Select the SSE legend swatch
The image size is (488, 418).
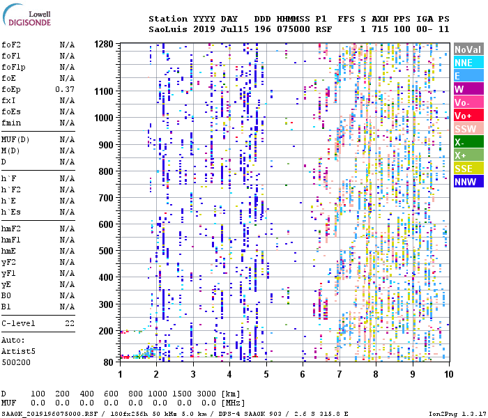468,169
